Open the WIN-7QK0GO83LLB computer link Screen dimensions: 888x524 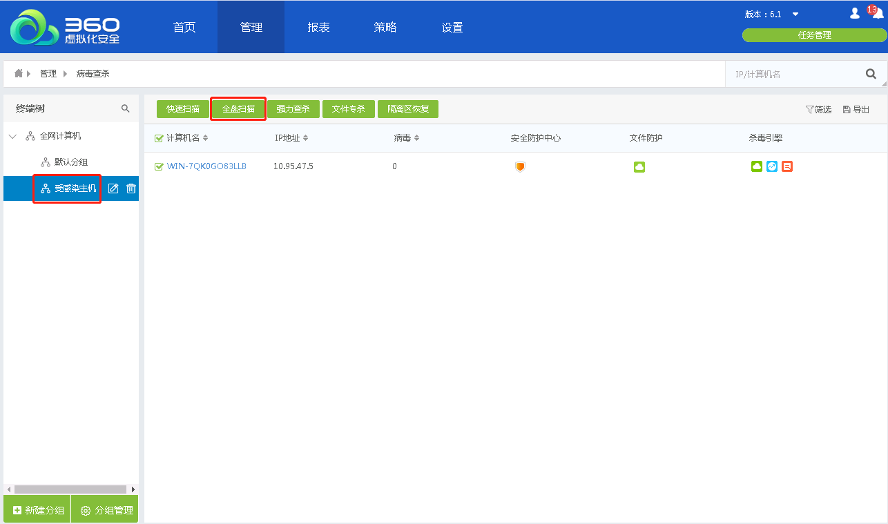(206, 166)
